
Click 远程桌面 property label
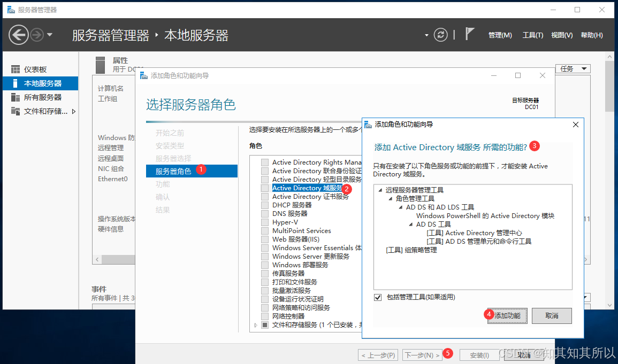point(111,159)
